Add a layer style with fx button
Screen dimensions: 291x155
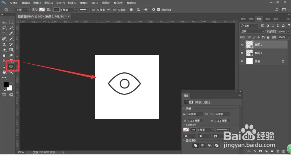[x=255, y=151]
